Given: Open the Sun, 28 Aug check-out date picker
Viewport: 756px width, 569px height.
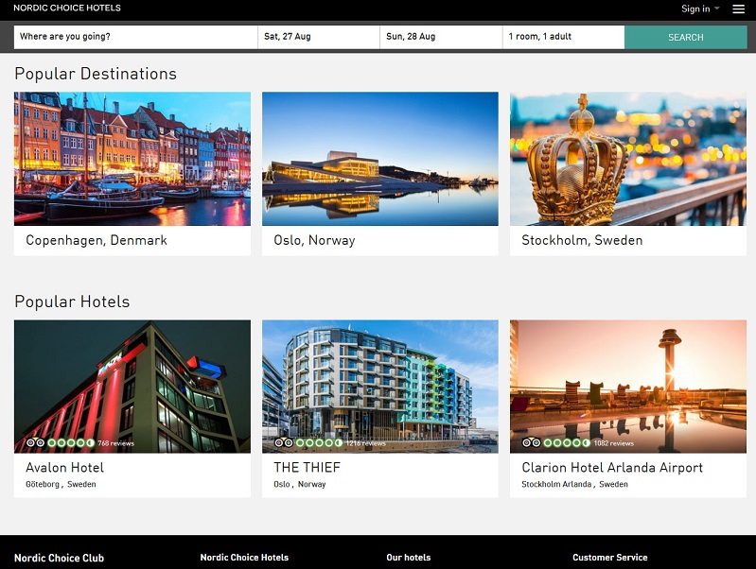Looking at the screenshot, I should (x=441, y=37).
